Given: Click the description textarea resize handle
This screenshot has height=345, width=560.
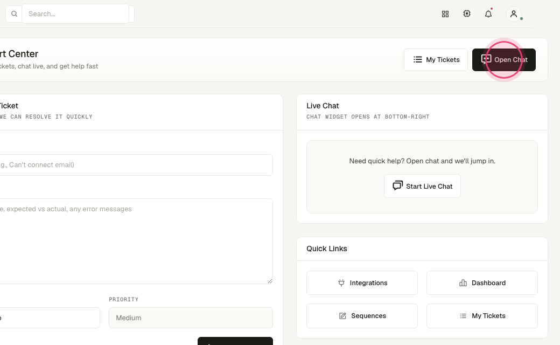Looking at the screenshot, I should (x=270, y=281).
